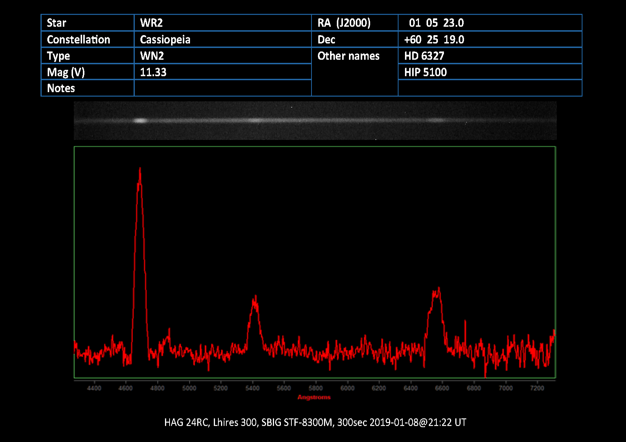Viewport: 626px width, 442px height.
Task: Click the 5000 tick label on axis
Action: click(x=189, y=388)
